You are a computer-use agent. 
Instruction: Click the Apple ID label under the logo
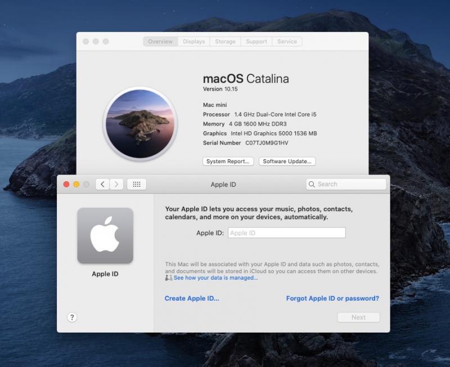click(x=105, y=274)
